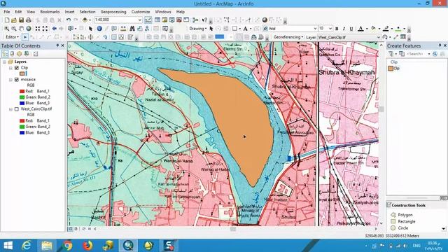Toggle Bold text formatting
The image size is (448, 252).
pyautogui.click(x=337, y=29)
